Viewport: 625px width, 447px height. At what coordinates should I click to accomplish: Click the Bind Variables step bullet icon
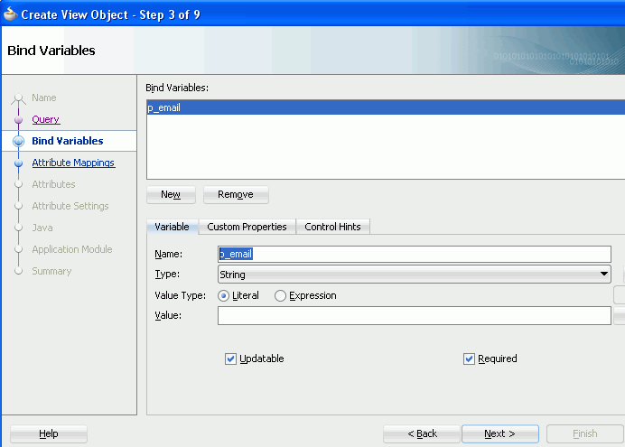pyautogui.click(x=18, y=141)
